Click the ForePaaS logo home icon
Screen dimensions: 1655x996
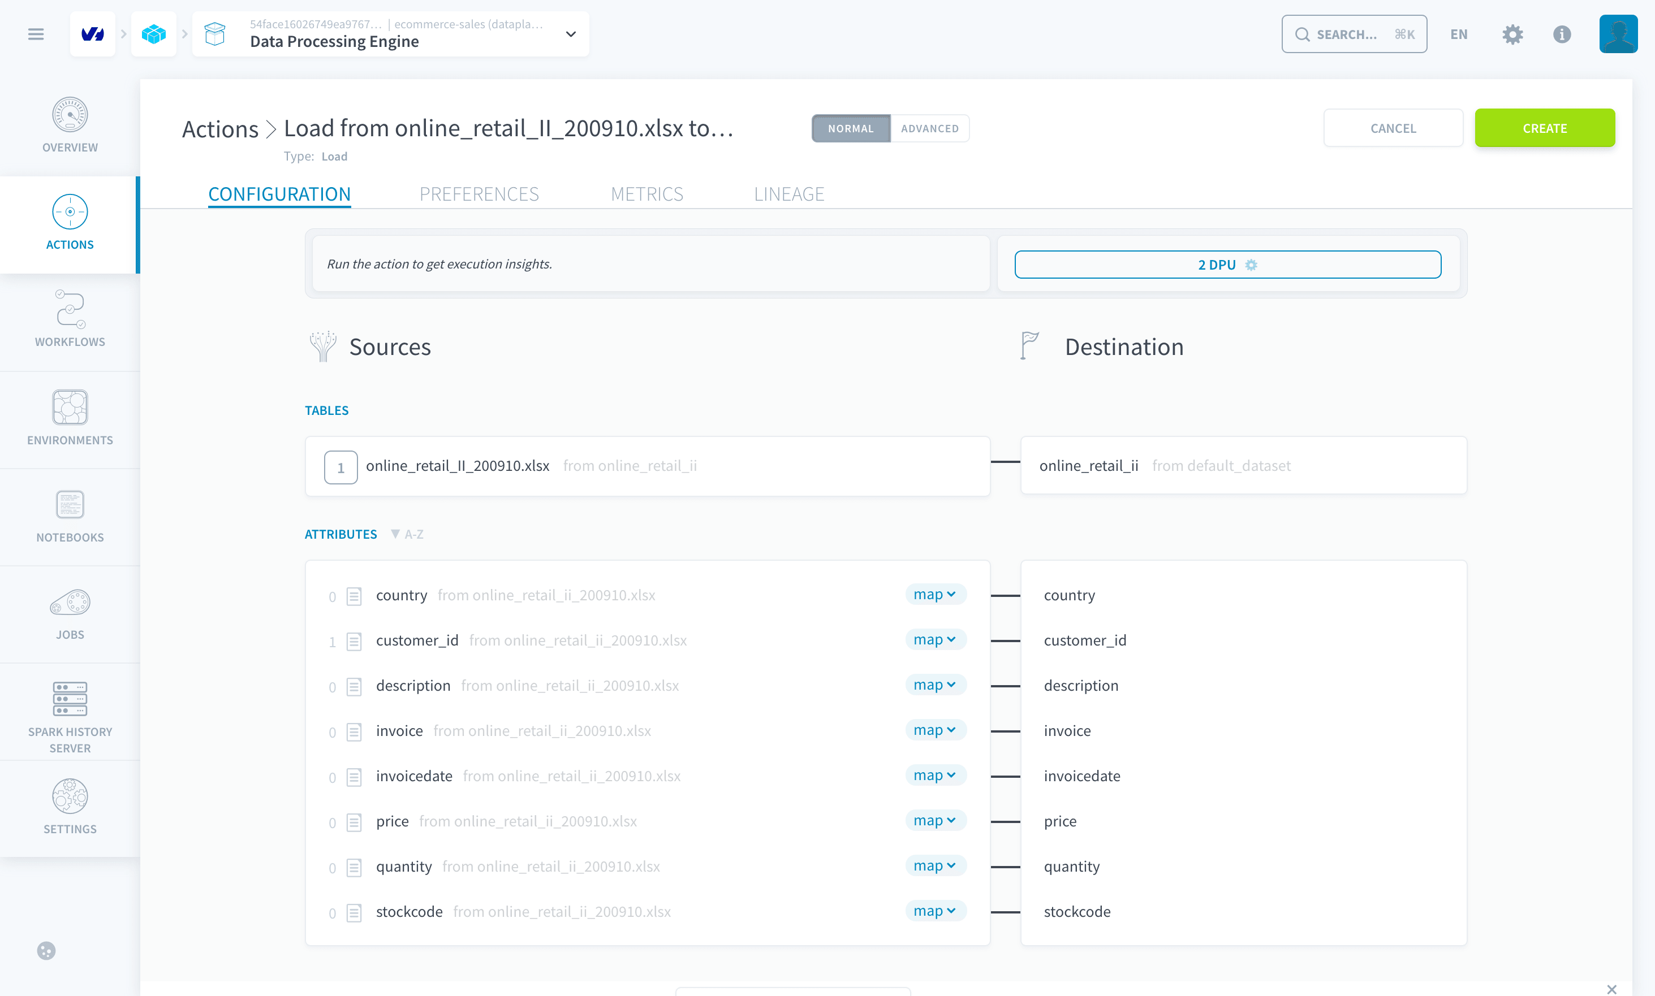click(x=93, y=34)
